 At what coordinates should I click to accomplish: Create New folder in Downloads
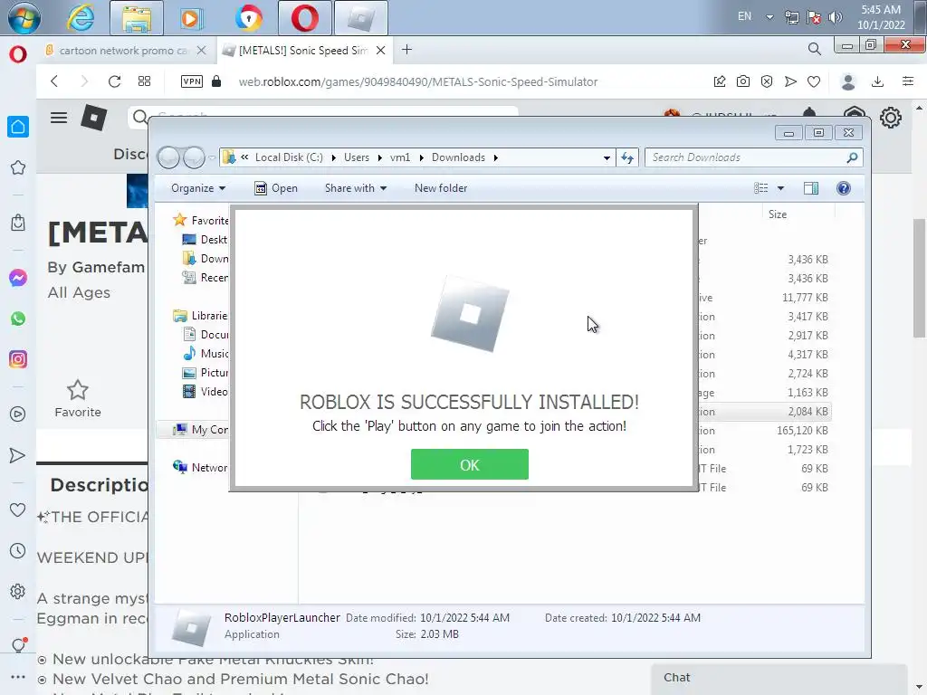pos(441,188)
